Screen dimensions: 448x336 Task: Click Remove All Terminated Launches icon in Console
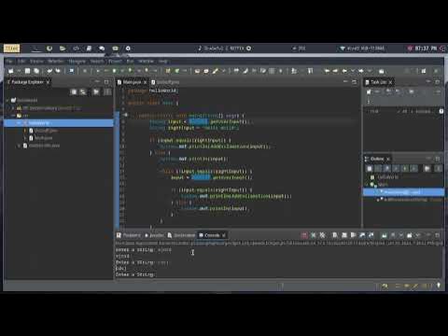point(322,235)
